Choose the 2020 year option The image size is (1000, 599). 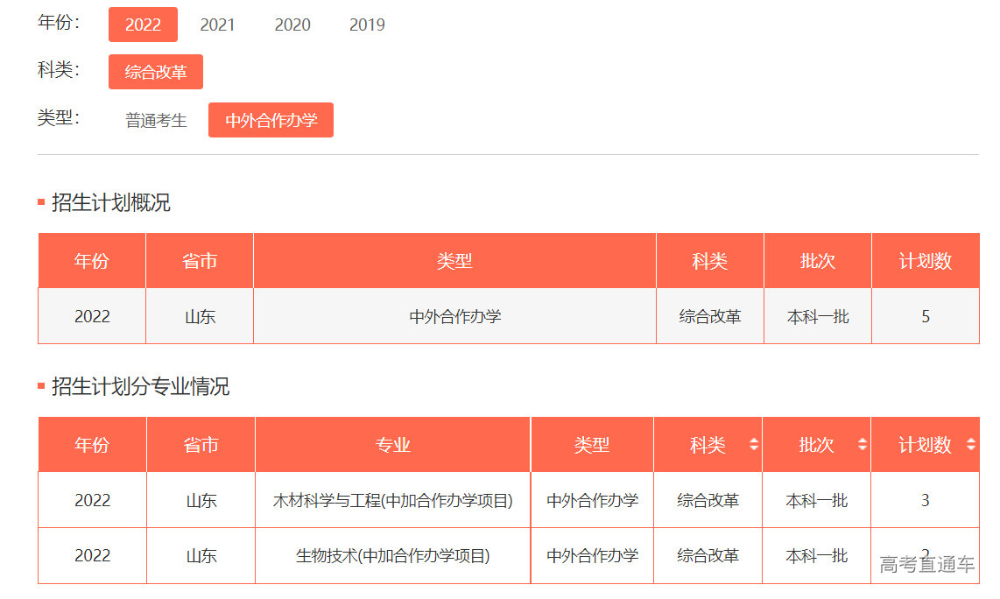pyautogui.click(x=292, y=25)
